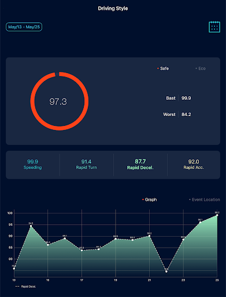Click the data point on day 24
The image size is (226, 297).
pos(200,222)
